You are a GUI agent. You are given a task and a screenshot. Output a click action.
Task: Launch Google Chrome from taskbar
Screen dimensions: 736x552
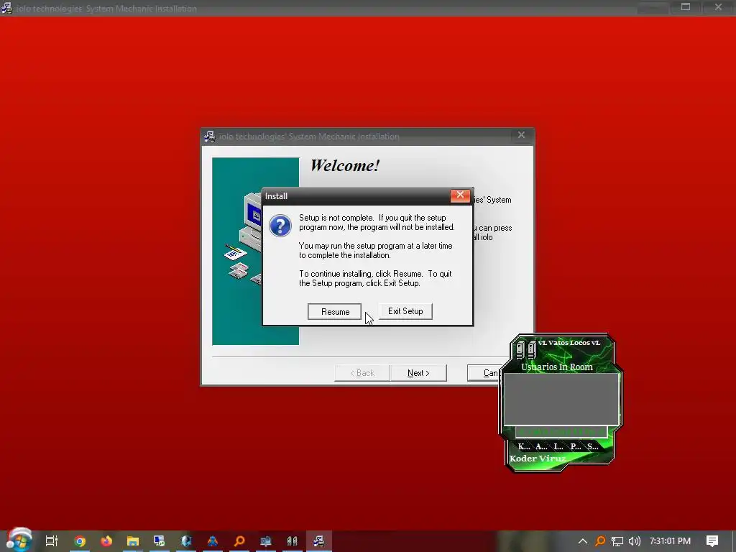click(80, 540)
